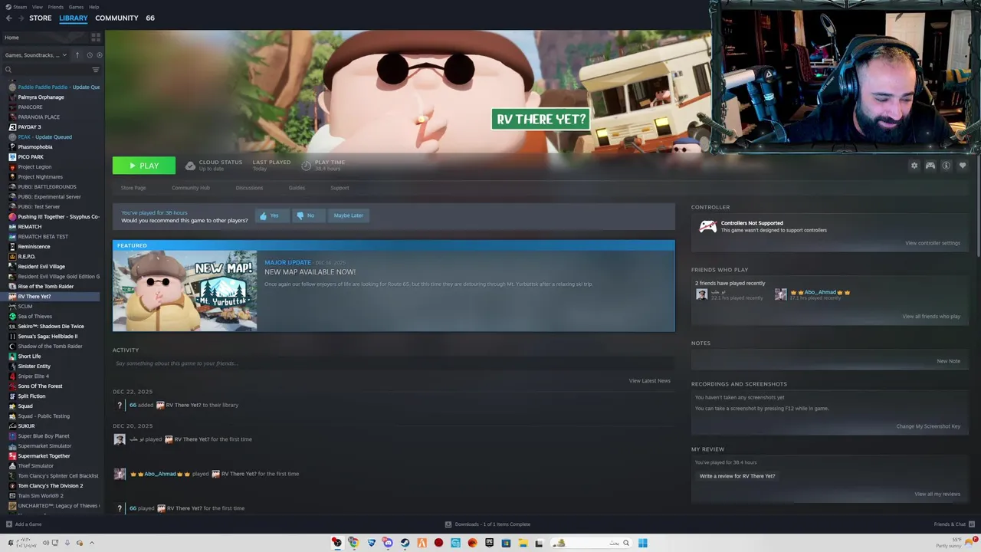This screenshot has width=981, height=552.
Task: Click the sort ascending arrow icon
Action: coord(77,55)
